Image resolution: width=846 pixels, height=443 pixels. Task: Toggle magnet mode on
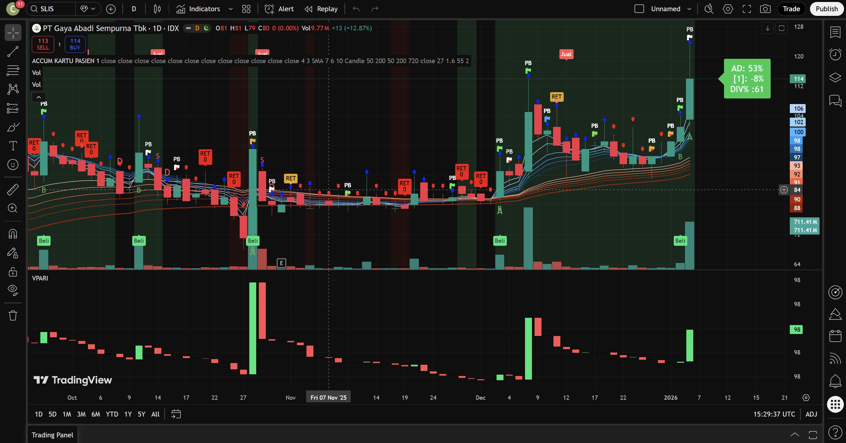coord(13,234)
